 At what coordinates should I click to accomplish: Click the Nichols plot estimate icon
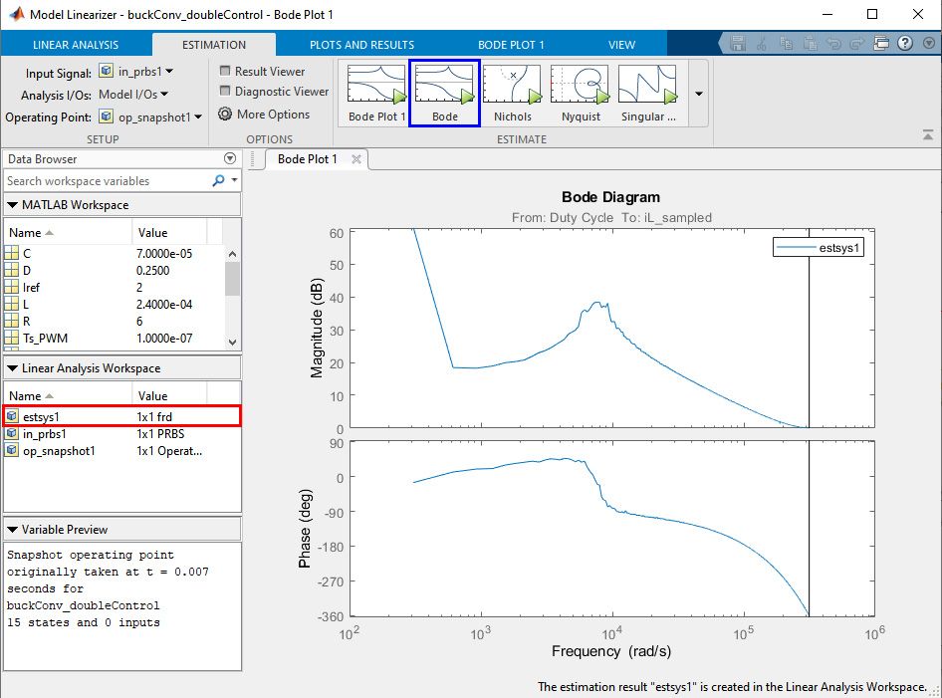(x=512, y=87)
